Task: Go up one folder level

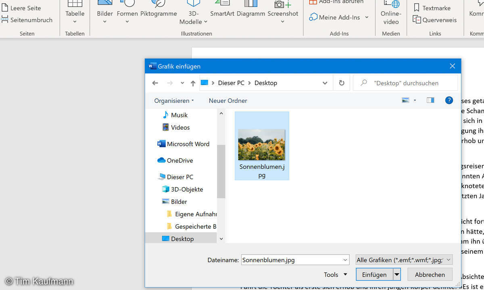Action: coord(193,83)
